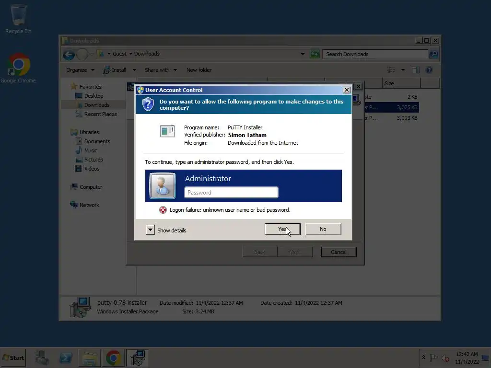Select Computer in the navigation pane
The width and height of the screenshot is (491, 368).
[91, 187]
